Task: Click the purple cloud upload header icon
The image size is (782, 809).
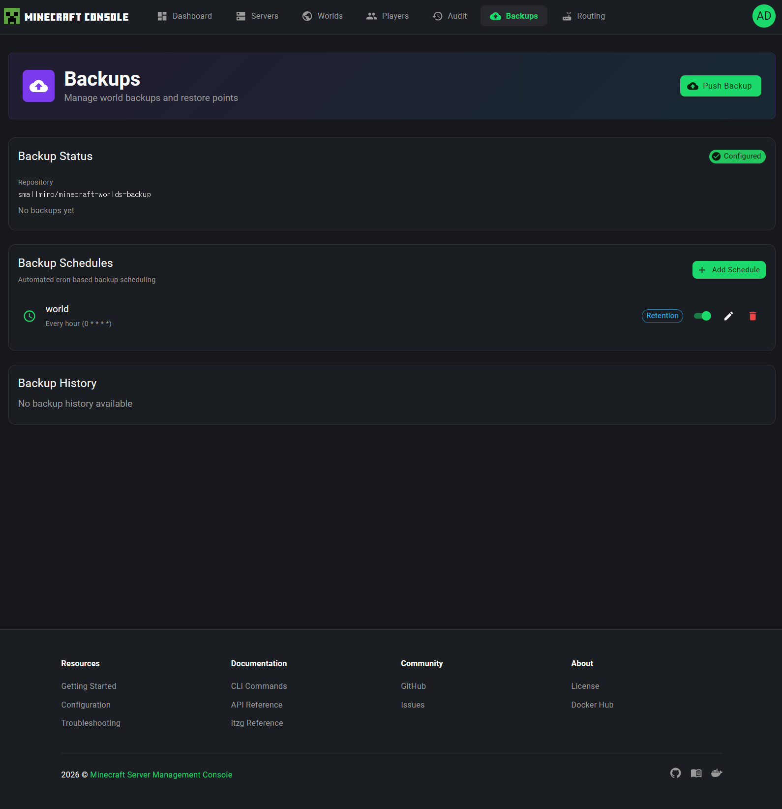Action: coord(38,86)
